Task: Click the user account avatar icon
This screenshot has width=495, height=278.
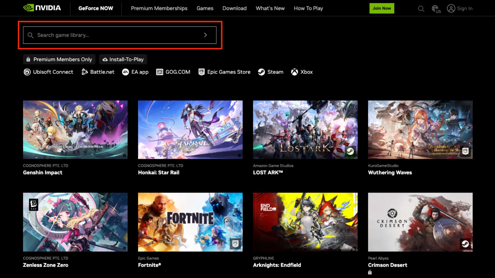Action: point(451,8)
